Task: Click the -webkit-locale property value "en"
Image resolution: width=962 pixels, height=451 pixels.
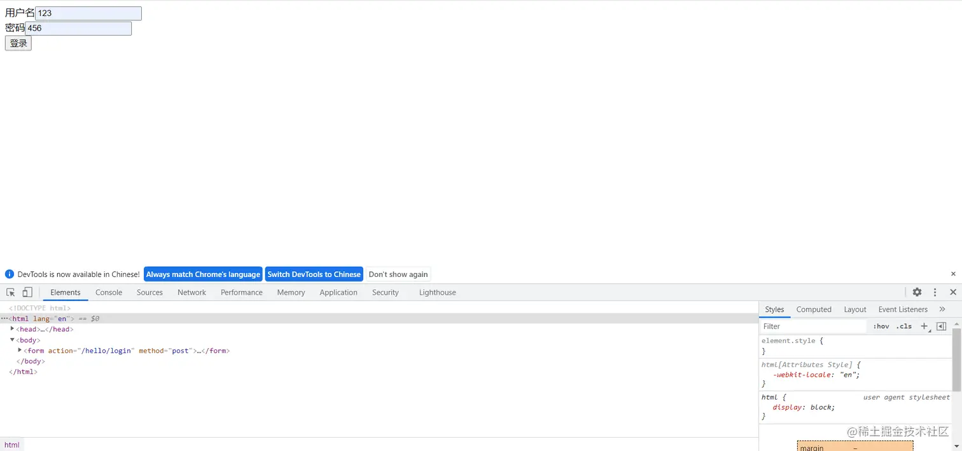Action: tap(849, 375)
